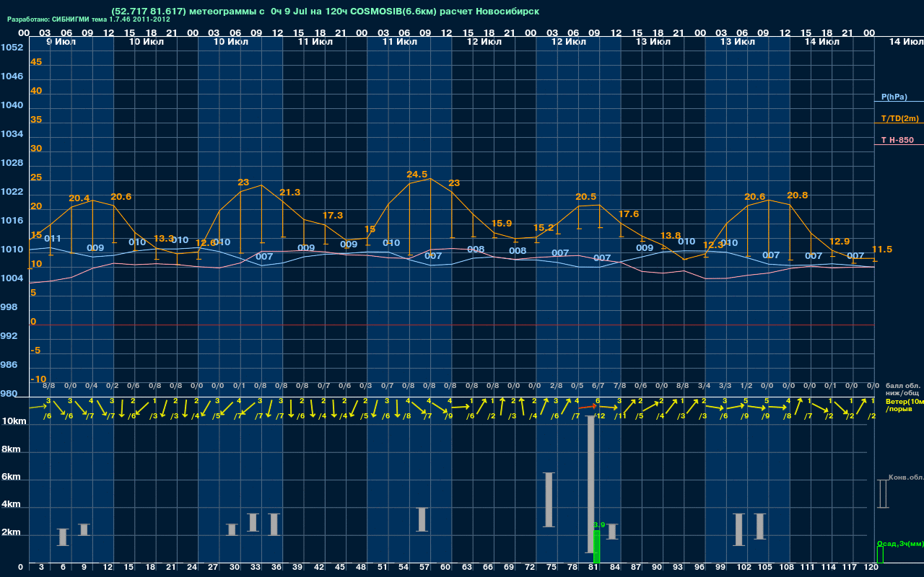Image resolution: width=924 pixels, height=577 pixels.
Task: Click the COSMOSIB Новосибирск meteogram title
Action: click(x=325, y=12)
